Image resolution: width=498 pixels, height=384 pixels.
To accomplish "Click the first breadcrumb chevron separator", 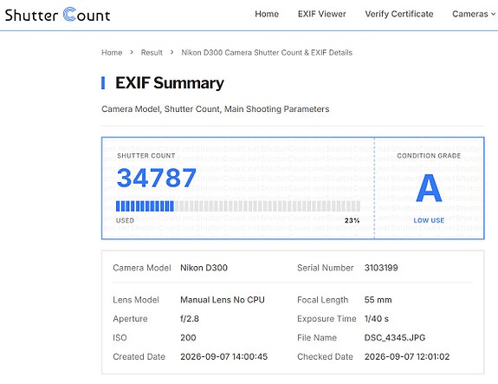I will tap(132, 52).
